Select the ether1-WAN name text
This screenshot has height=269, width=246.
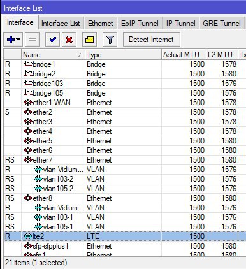point(52,103)
